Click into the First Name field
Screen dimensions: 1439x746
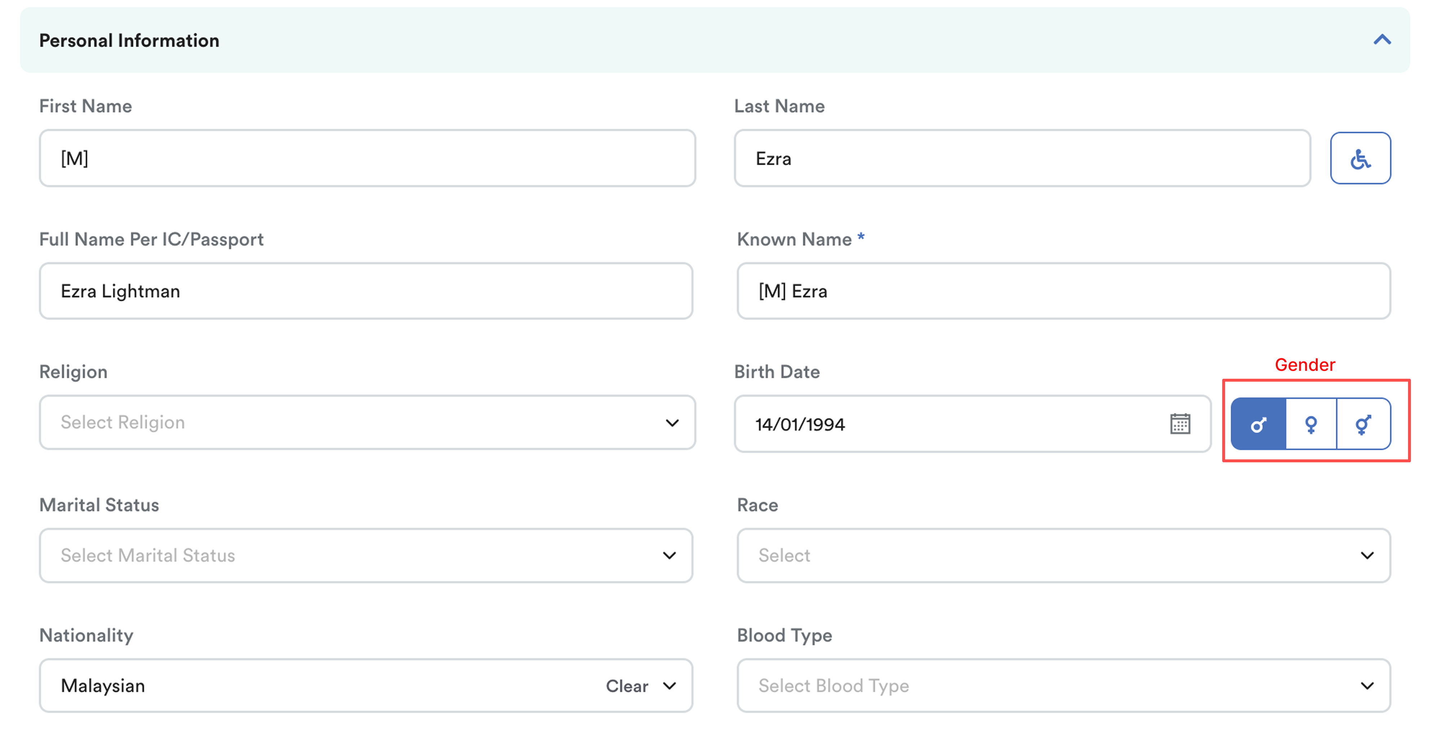click(367, 158)
